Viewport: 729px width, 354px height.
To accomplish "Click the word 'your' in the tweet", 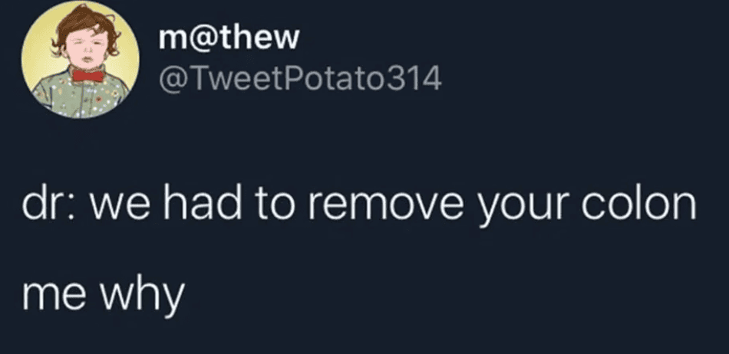I will tap(525, 210).
